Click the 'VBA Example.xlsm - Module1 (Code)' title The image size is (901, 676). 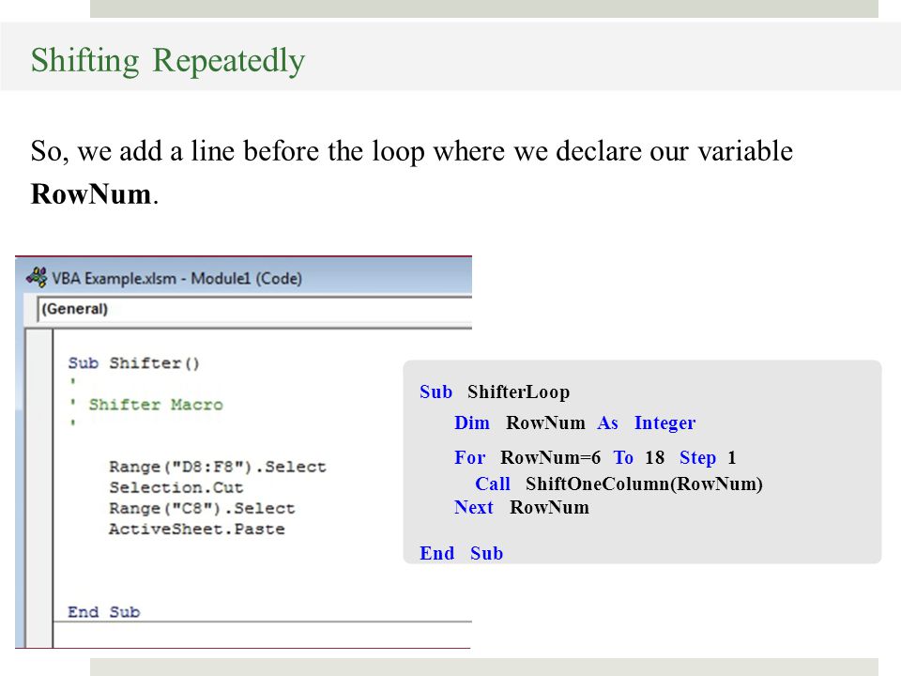click(x=177, y=279)
